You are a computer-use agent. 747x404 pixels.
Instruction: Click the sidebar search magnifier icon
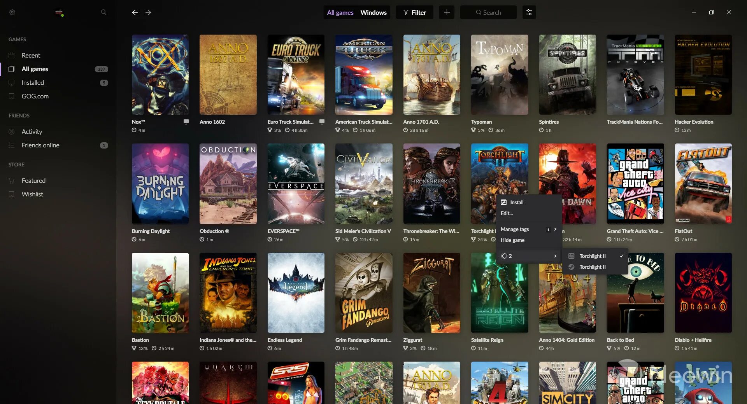pyautogui.click(x=103, y=12)
